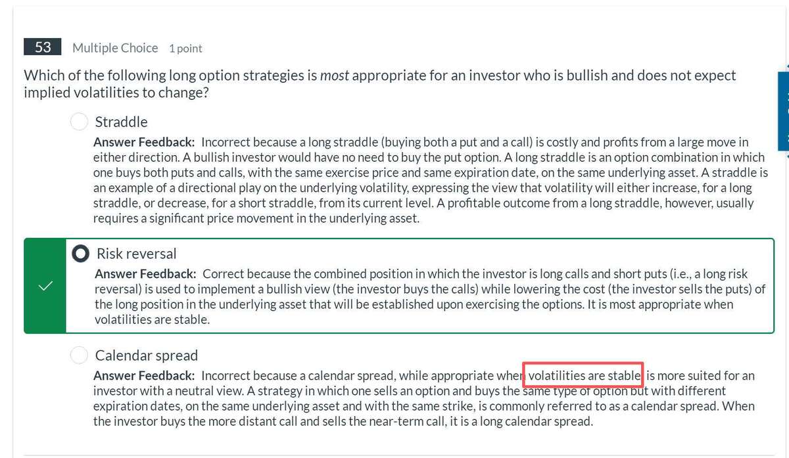Image resolution: width=789 pixels, height=458 pixels.
Task: Click the "1 point" score label
Action: click(185, 49)
